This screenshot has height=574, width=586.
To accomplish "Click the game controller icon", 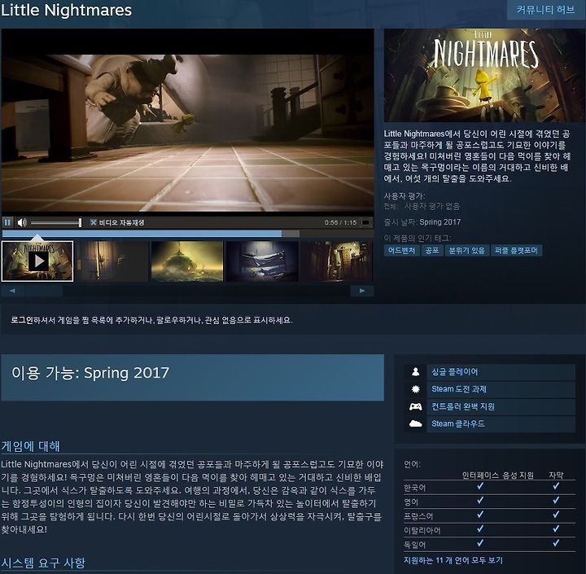I will pyautogui.click(x=415, y=406).
